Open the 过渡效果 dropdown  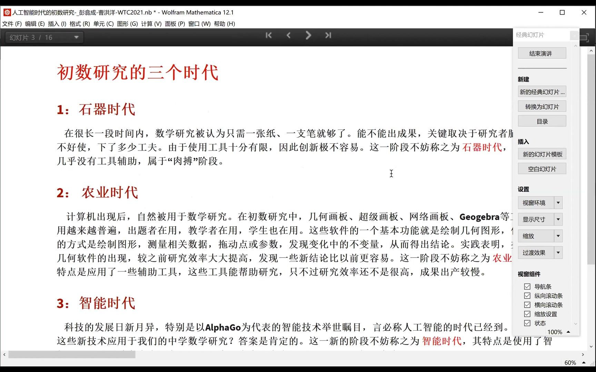pos(540,252)
